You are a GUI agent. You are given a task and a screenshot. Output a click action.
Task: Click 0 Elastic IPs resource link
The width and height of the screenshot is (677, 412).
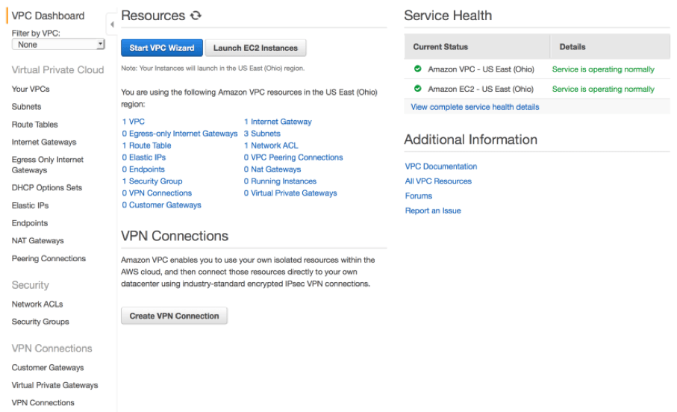[144, 157]
